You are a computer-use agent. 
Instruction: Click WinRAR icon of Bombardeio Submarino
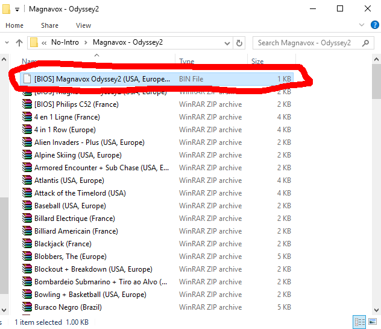[x=27, y=281]
